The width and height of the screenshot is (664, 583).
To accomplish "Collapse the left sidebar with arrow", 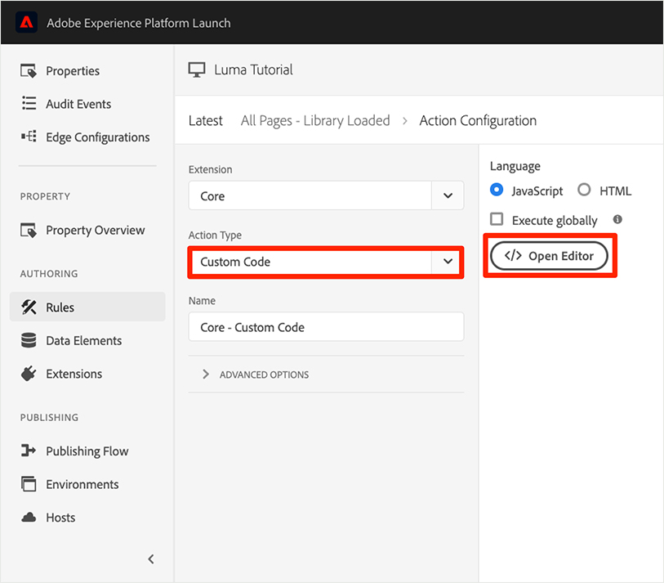I will pyautogui.click(x=151, y=558).
